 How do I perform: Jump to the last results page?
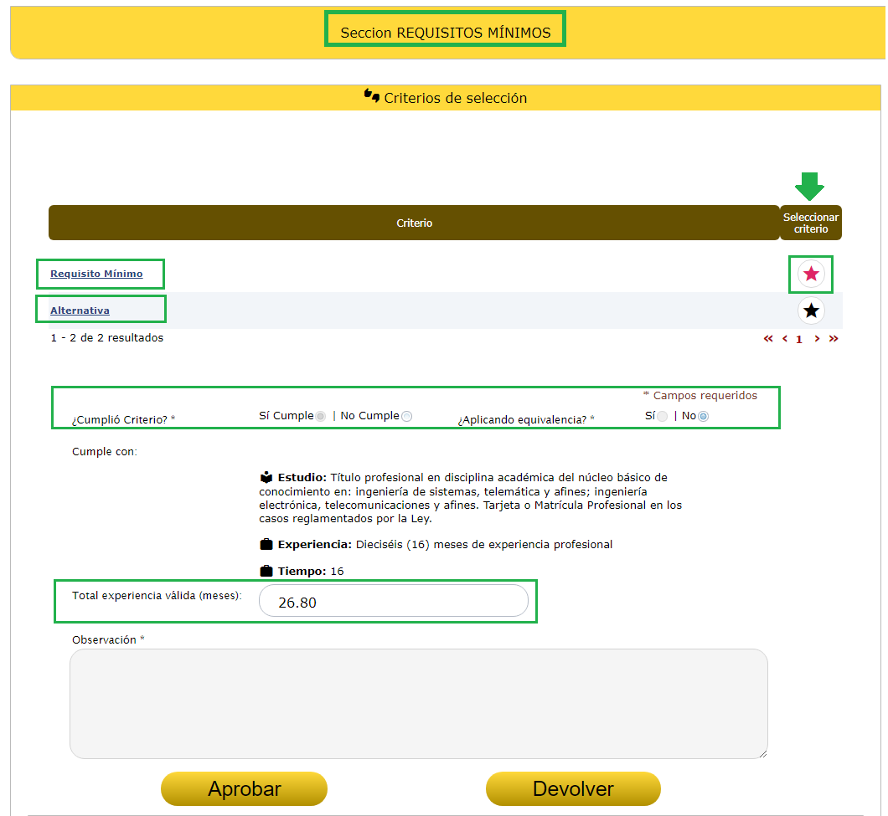(x=834, y=339)
